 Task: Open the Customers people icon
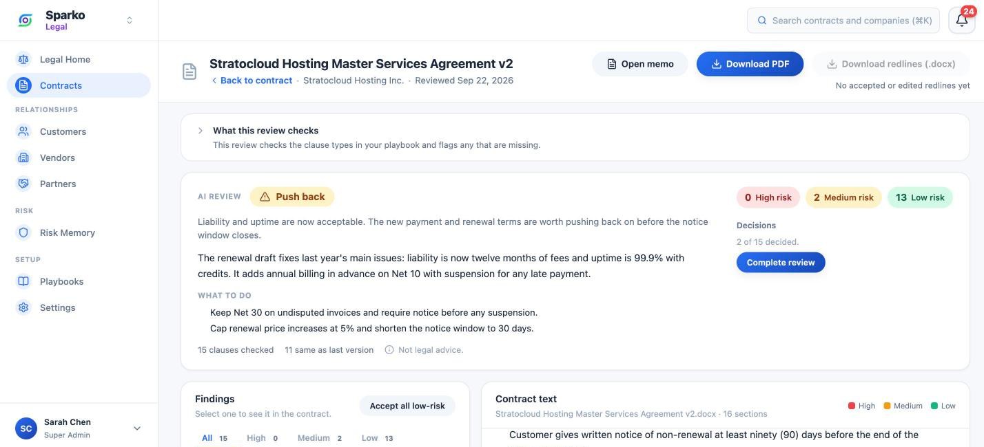pyautogui.click(x=23, y=131)
